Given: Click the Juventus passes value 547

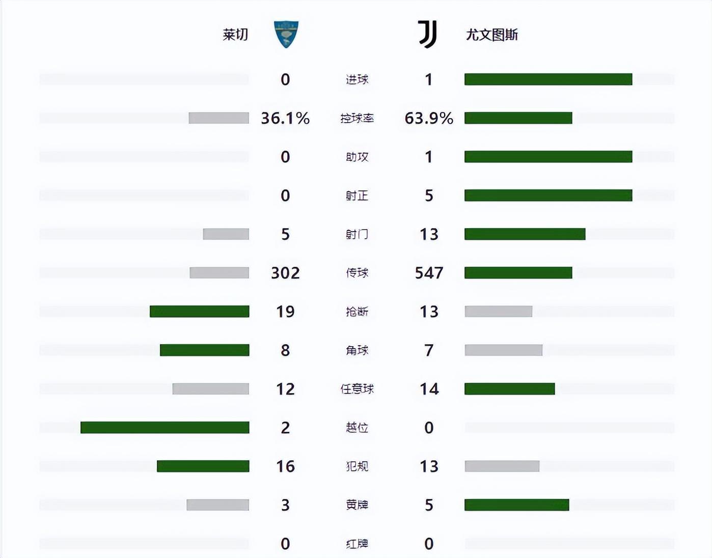Looking at the screenshot, I should tap(429, 273).
